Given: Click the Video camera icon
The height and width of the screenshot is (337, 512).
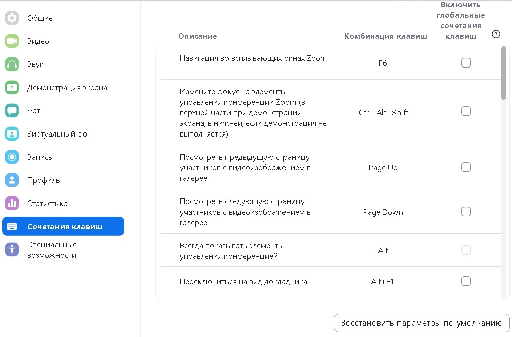Looking at the screenshot, I should coord(12,41).
